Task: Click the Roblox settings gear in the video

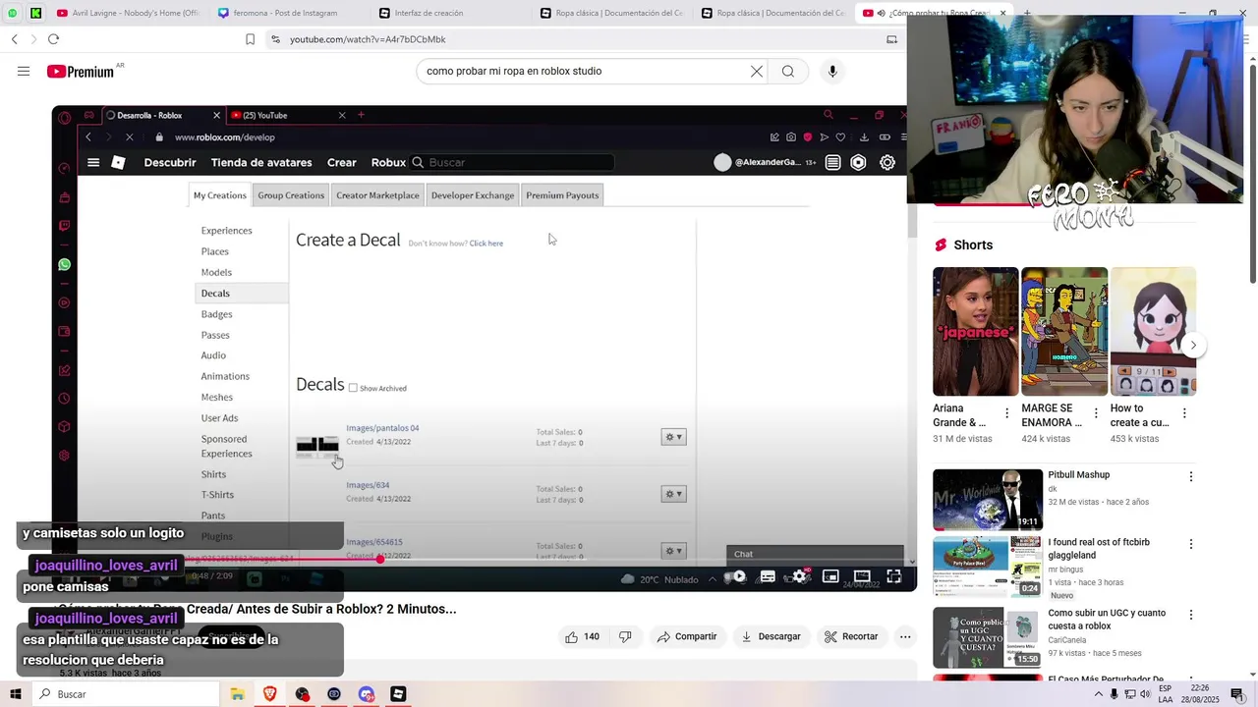Action: point(887,163)
